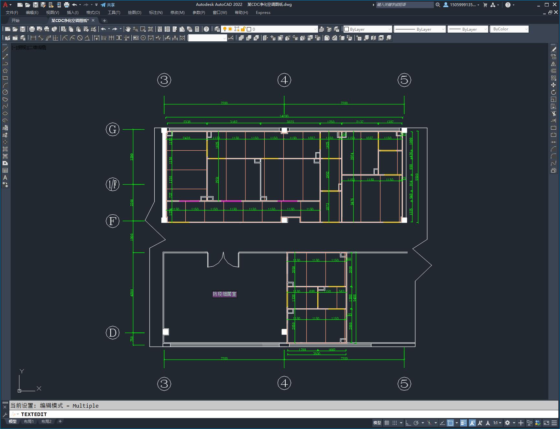Image resolution: width=560 pixels, height=429 pixels.
Task: Click the search magnifier icon in the title bar
Action: 438,5
